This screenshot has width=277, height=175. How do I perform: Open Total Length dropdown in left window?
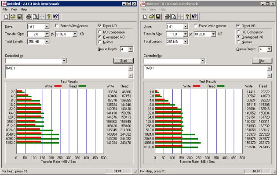click(47, 42)
